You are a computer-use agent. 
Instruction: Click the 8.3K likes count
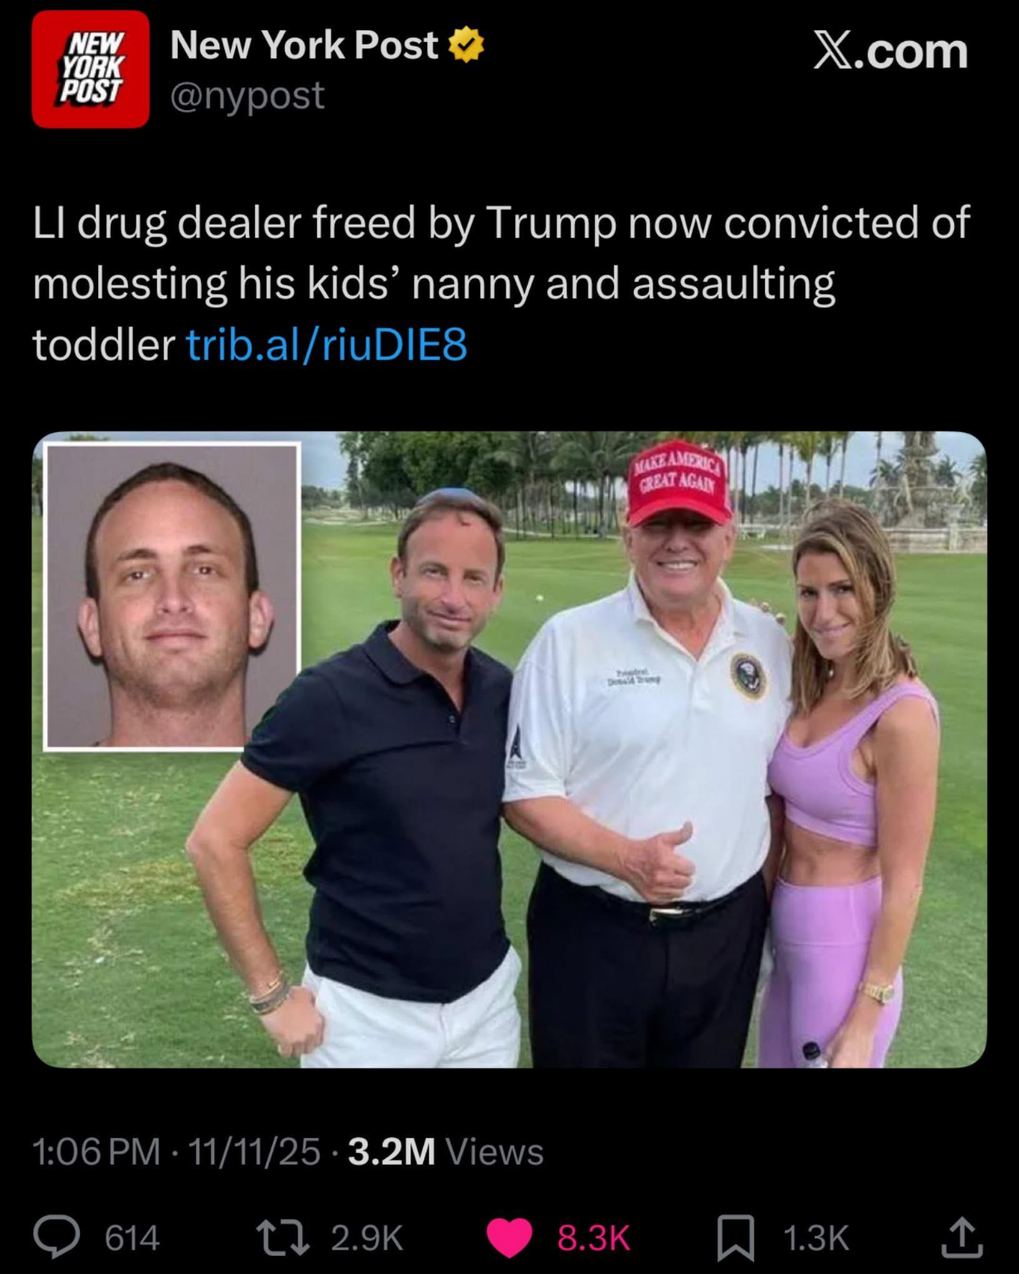(593, 1238)
